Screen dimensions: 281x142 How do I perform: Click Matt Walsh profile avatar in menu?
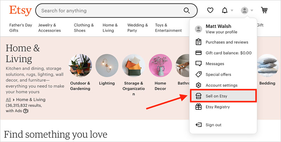point(198,29)
